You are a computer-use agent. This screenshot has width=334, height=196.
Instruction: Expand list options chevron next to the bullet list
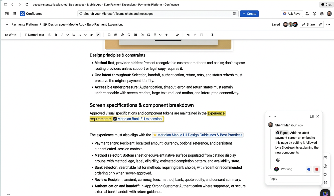(85, 35)
